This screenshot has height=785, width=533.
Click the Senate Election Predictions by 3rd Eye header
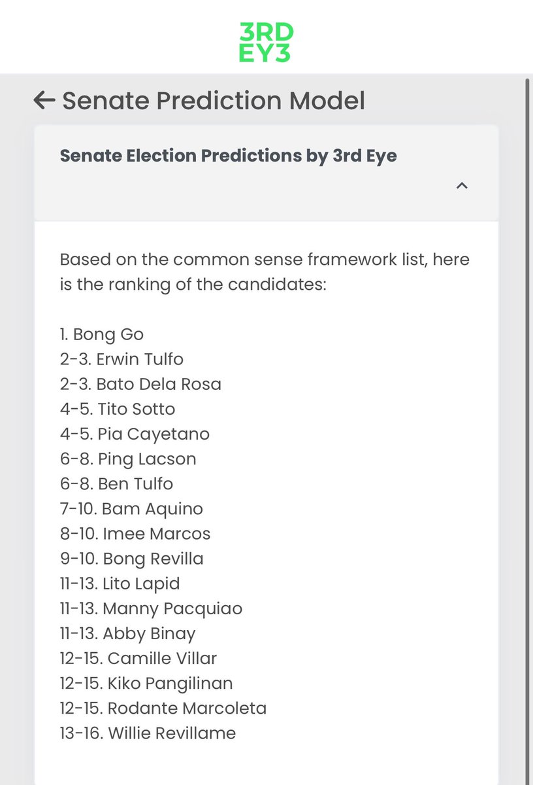tap(228, 156)
